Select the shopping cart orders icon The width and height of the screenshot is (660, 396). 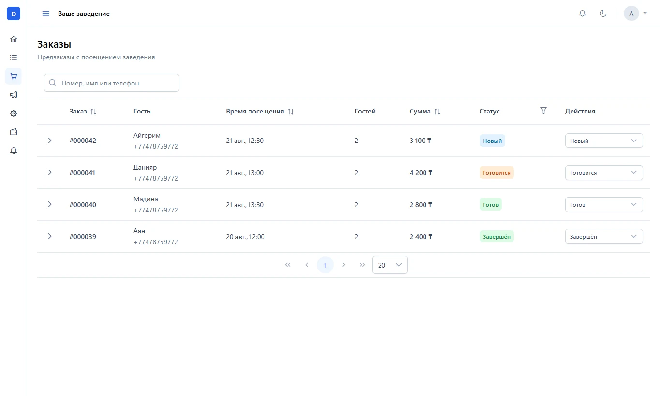click(14, 76)
